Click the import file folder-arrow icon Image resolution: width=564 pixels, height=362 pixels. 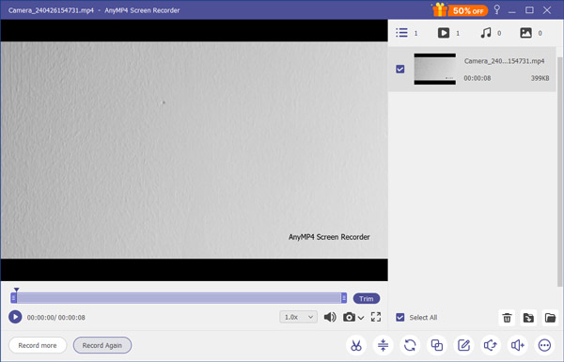click(x=528, y=318)
